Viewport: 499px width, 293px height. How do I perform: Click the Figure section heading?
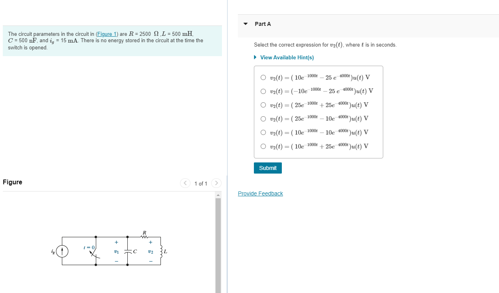[x=12, y=182]
